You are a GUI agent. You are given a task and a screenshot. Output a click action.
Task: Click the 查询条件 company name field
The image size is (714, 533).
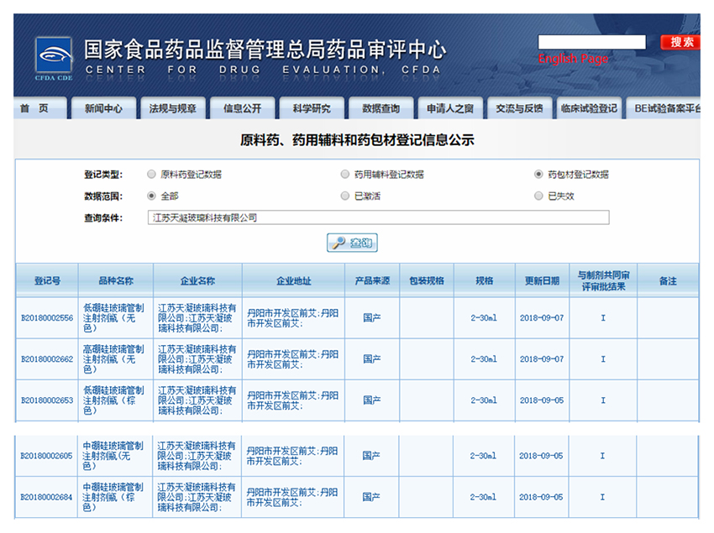point(377,218)
